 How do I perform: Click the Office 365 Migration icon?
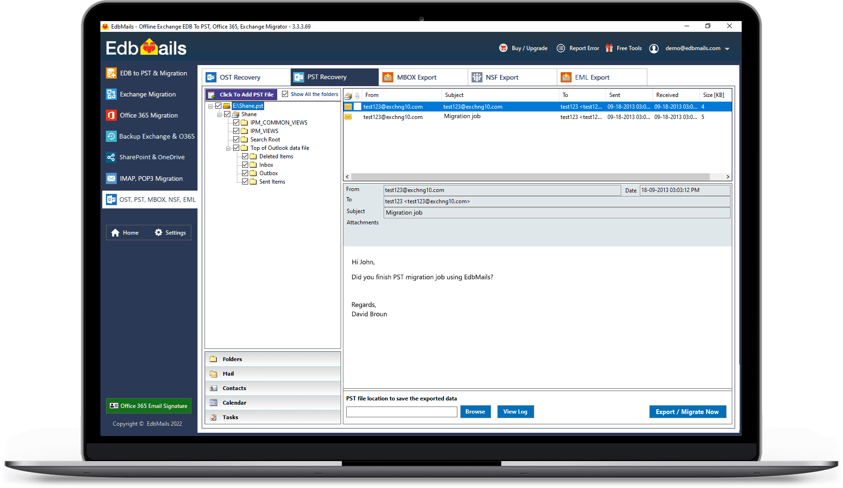[111, 115]
